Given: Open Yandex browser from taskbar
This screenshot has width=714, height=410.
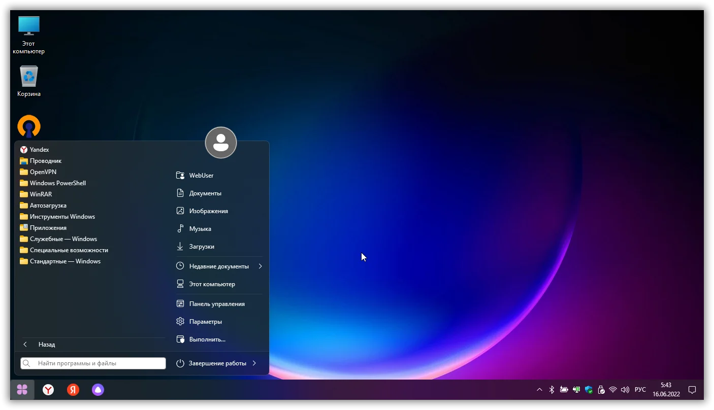Looking at the screenshot, I should coord(48,390).
